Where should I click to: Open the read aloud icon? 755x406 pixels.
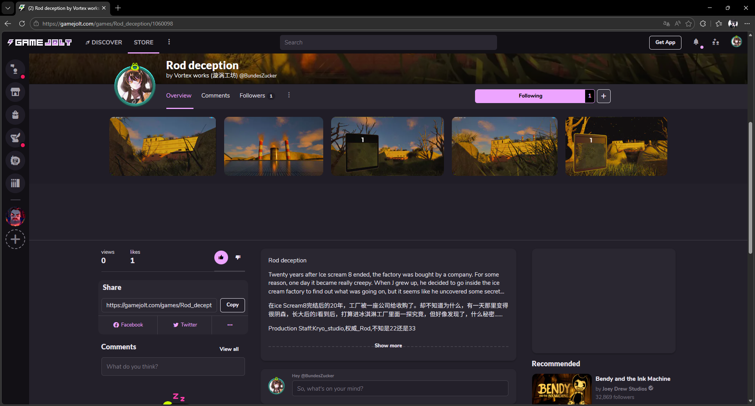point(678,24)
